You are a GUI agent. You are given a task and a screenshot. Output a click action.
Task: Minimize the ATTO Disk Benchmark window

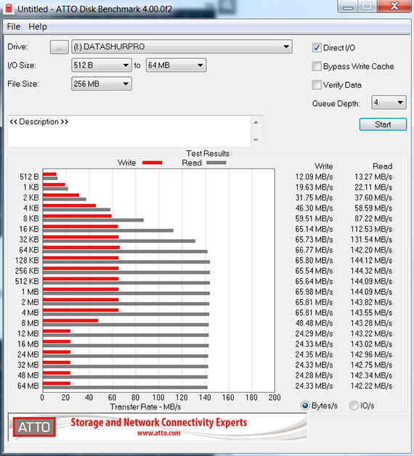click(x=348, y=7)
